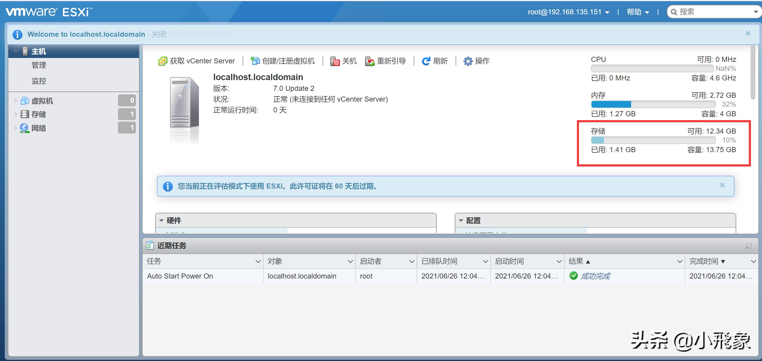
Task: Click the 重新引导 reboot icon
Action: (369, 61)
